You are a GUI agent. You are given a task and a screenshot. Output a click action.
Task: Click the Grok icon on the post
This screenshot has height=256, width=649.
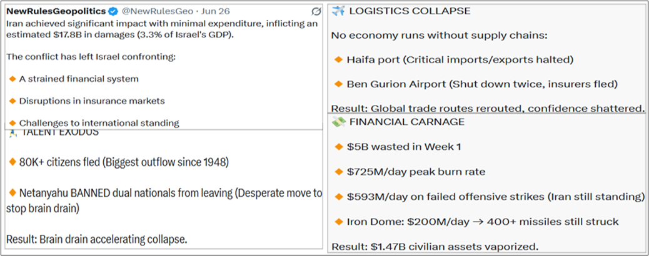pyautogui.click(x=315, y=11)
